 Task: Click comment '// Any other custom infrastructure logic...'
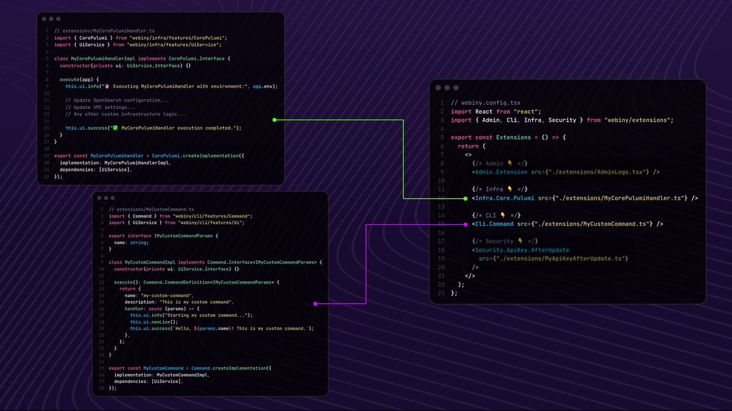(x=126, y=114)
